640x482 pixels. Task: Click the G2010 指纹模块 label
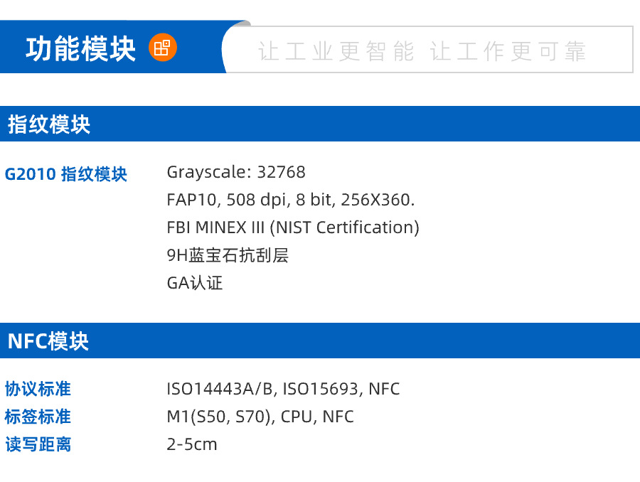[66, 174]
